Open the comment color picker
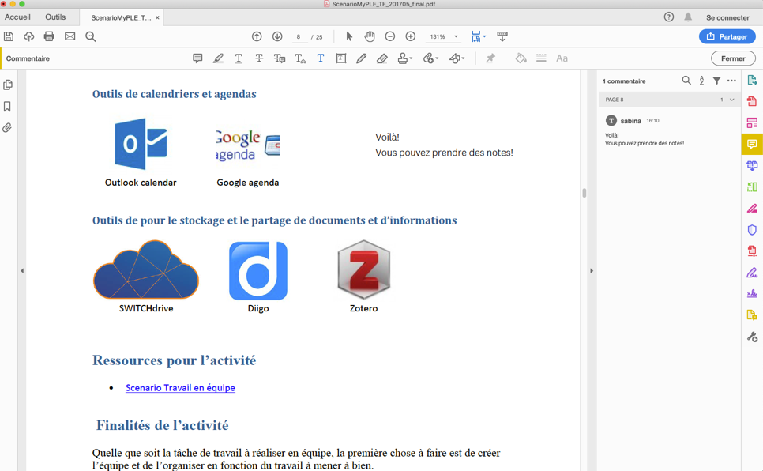The image size is (763, 471). pyautogui.click(x=521, y=58)
